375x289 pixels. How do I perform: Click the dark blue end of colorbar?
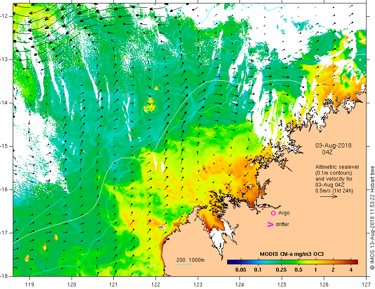(230, 262)
